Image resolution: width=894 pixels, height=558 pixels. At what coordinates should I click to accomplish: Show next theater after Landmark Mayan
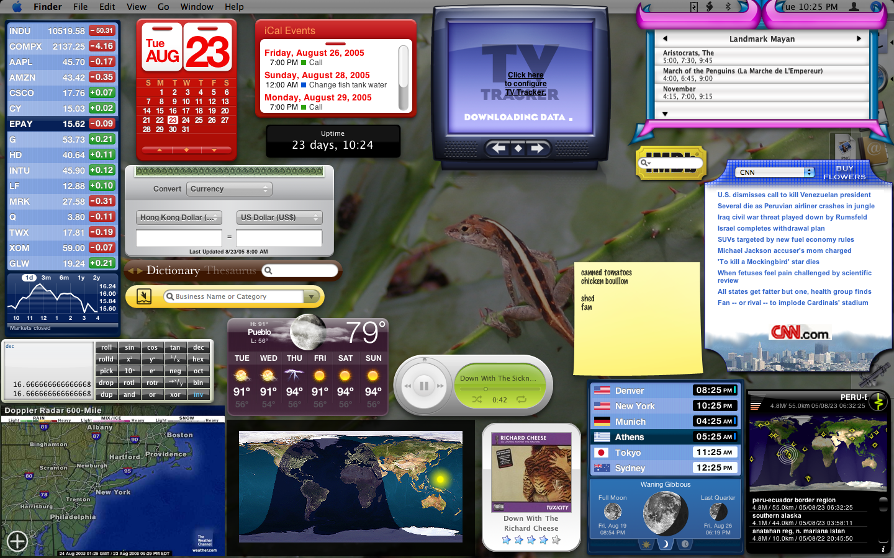859,38
